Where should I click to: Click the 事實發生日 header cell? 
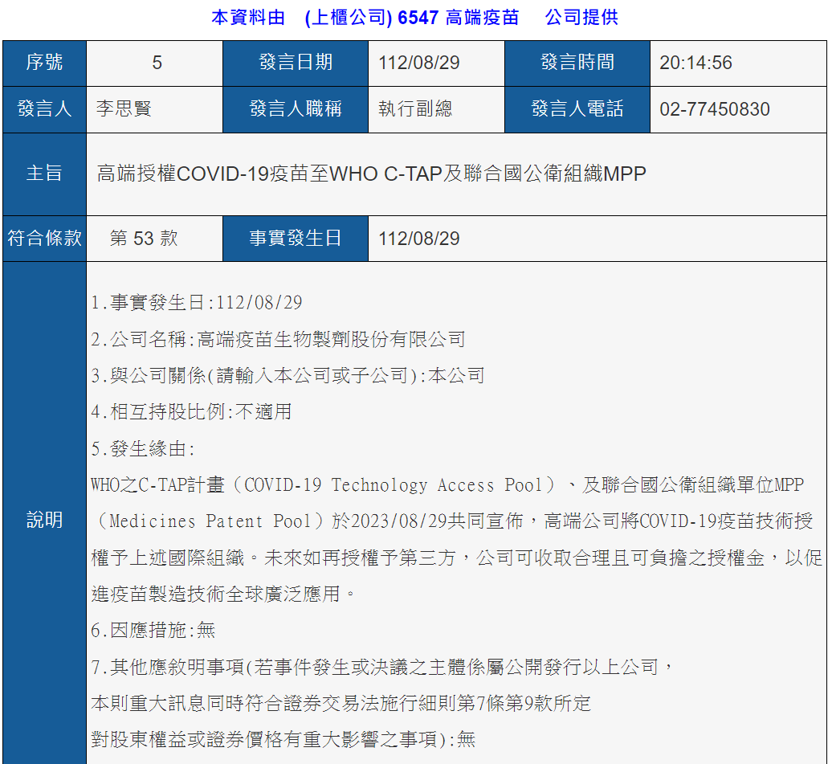coord(296,238)
